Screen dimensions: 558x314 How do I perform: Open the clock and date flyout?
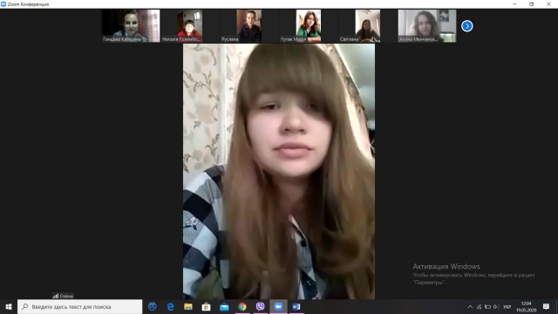click(526, 306)
